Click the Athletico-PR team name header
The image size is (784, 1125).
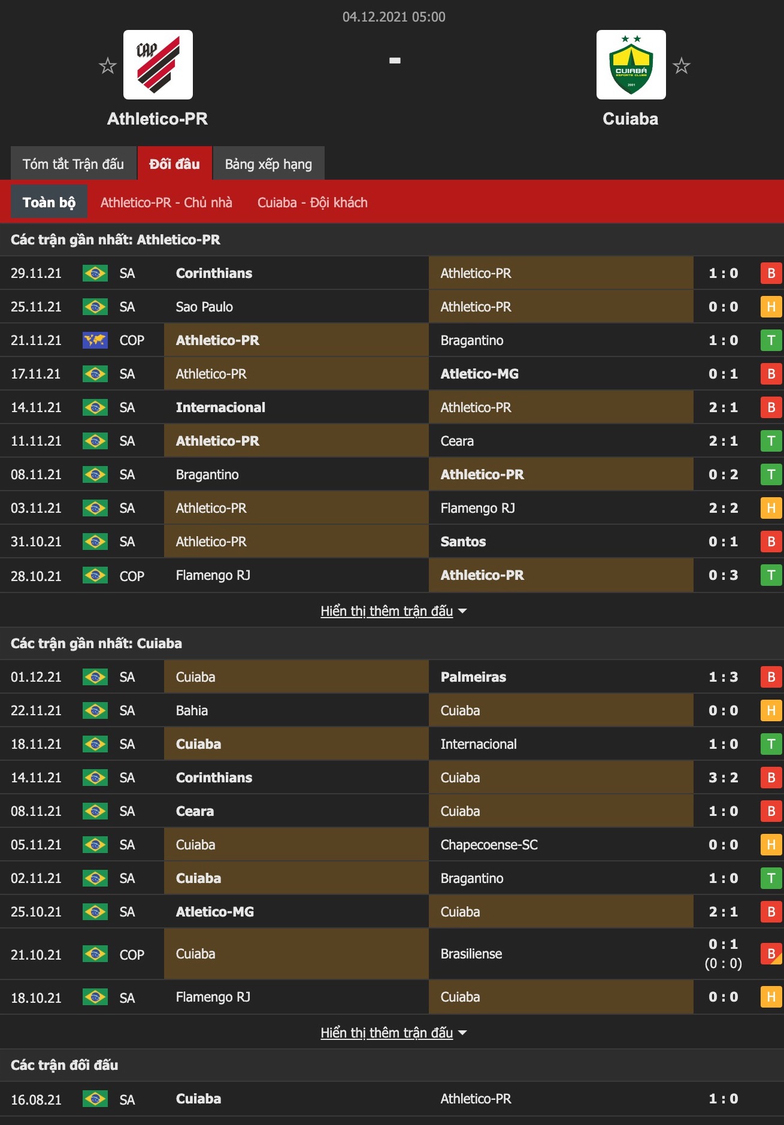pyautogui.click(x=158, y=119)
